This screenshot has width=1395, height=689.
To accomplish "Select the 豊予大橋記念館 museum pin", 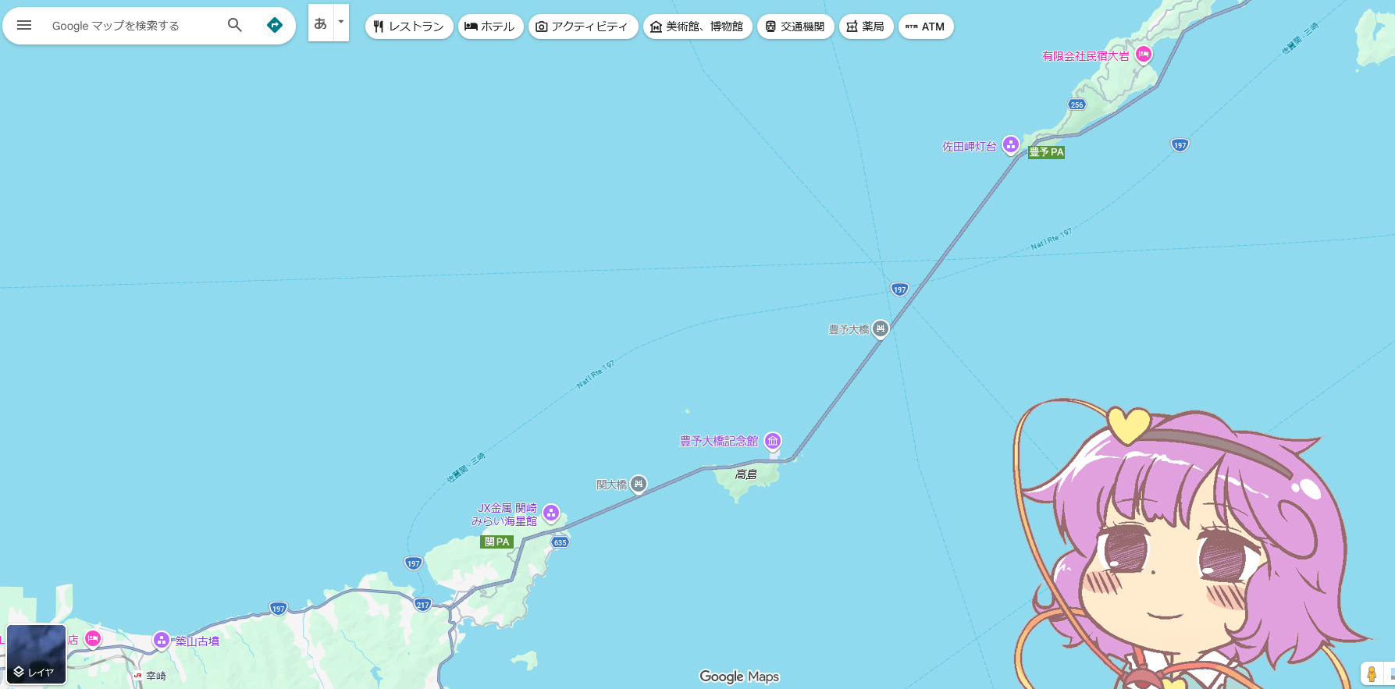I will (773, 441).
